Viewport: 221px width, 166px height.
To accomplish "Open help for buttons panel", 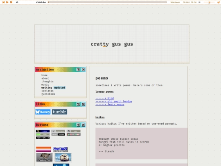I will coord(78,125).
